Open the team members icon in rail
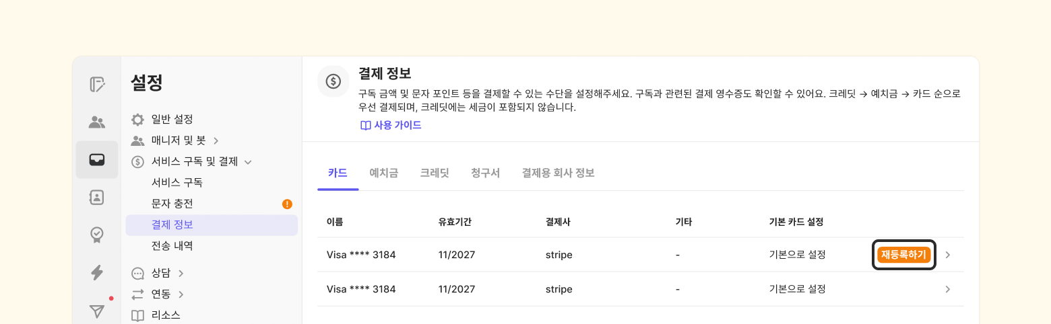 tap(97, 122)
